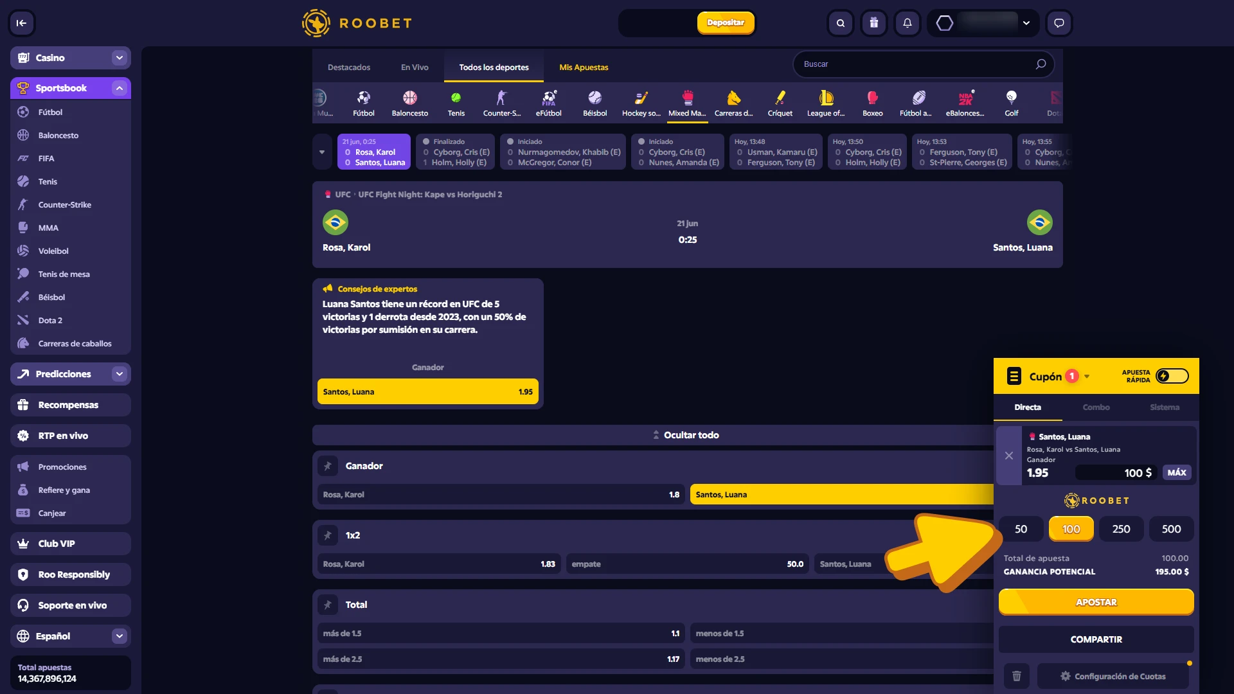Screen dimensions: 1234x694
Task: Collapse the sidebar with the arrow icon
Action: (x=21, y=23)
